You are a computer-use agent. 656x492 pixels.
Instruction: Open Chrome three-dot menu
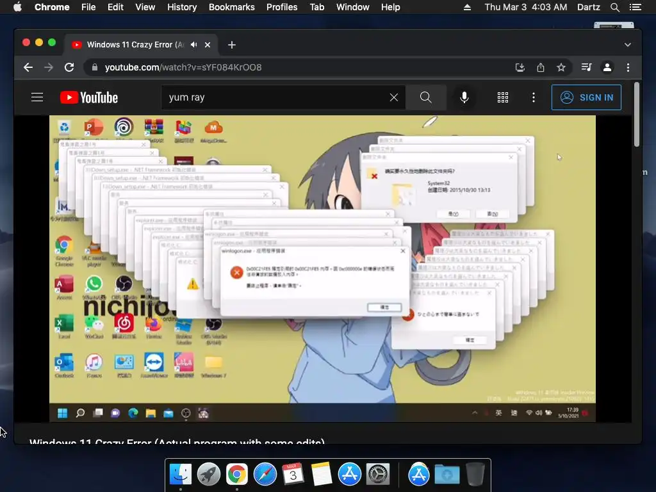tap(628, 67)
